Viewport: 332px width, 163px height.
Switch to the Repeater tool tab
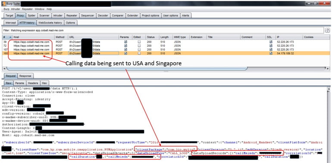[72, 15]
